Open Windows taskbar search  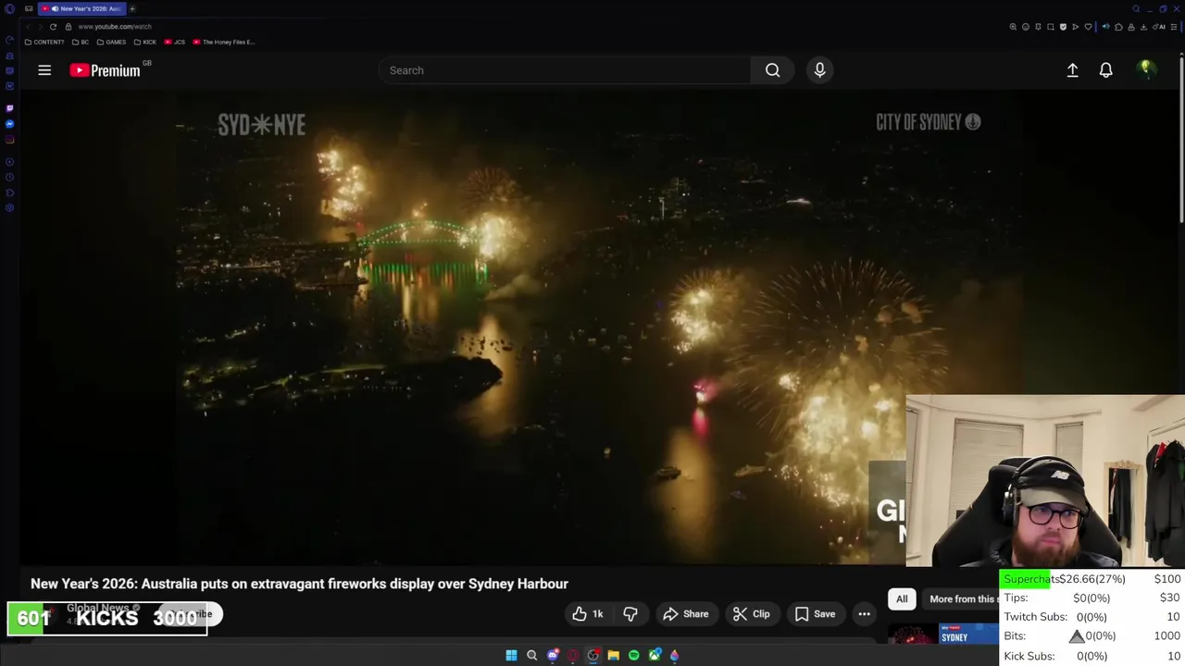click(x=531, y=655)
